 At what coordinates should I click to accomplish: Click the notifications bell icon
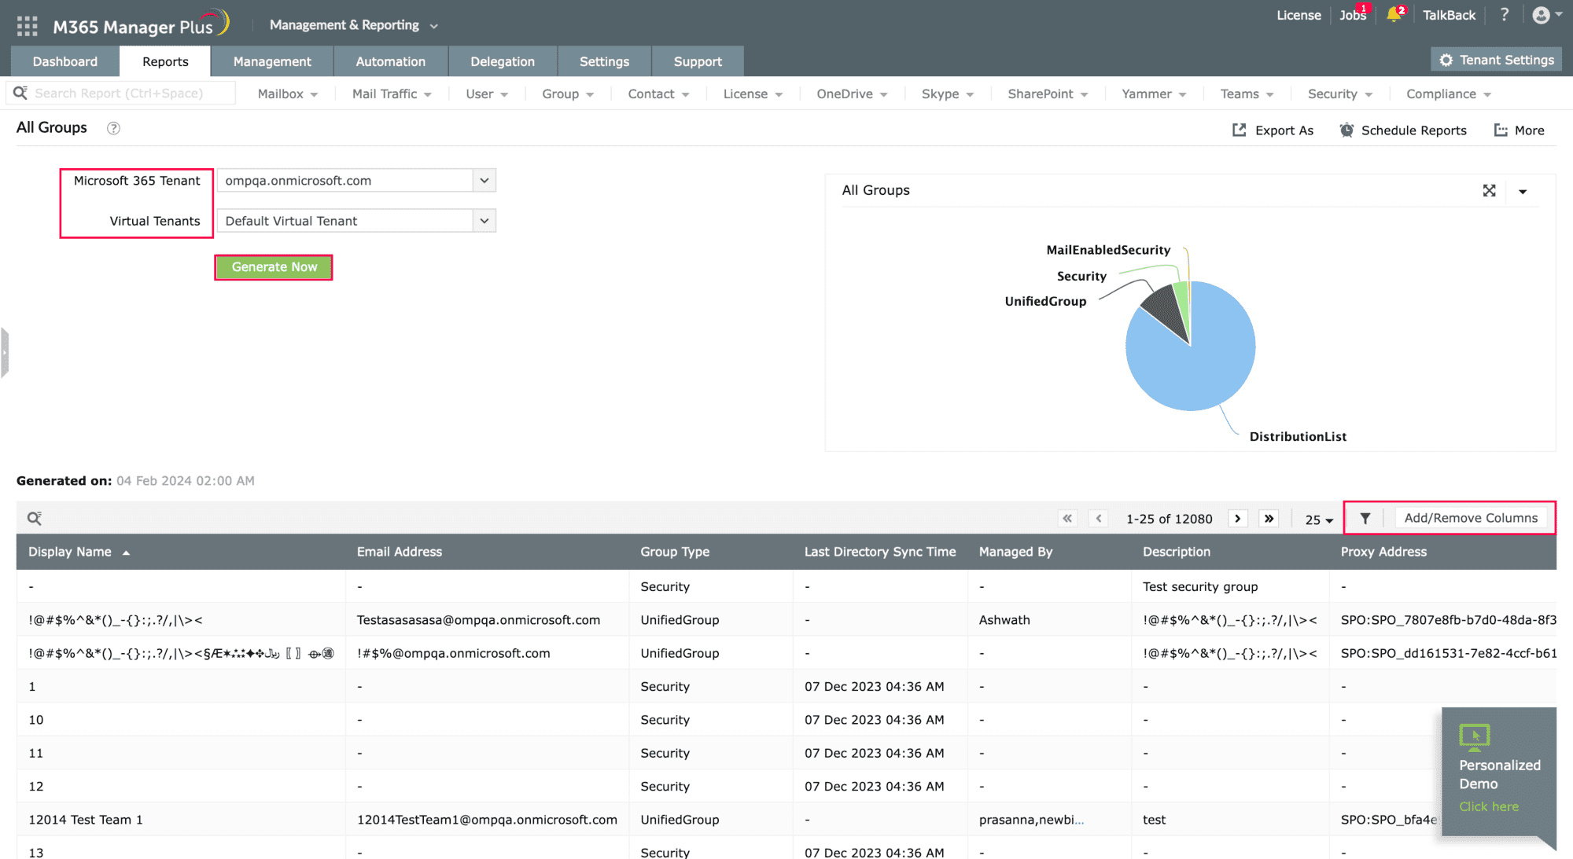pyautogui.click(x=1394, y=15)
